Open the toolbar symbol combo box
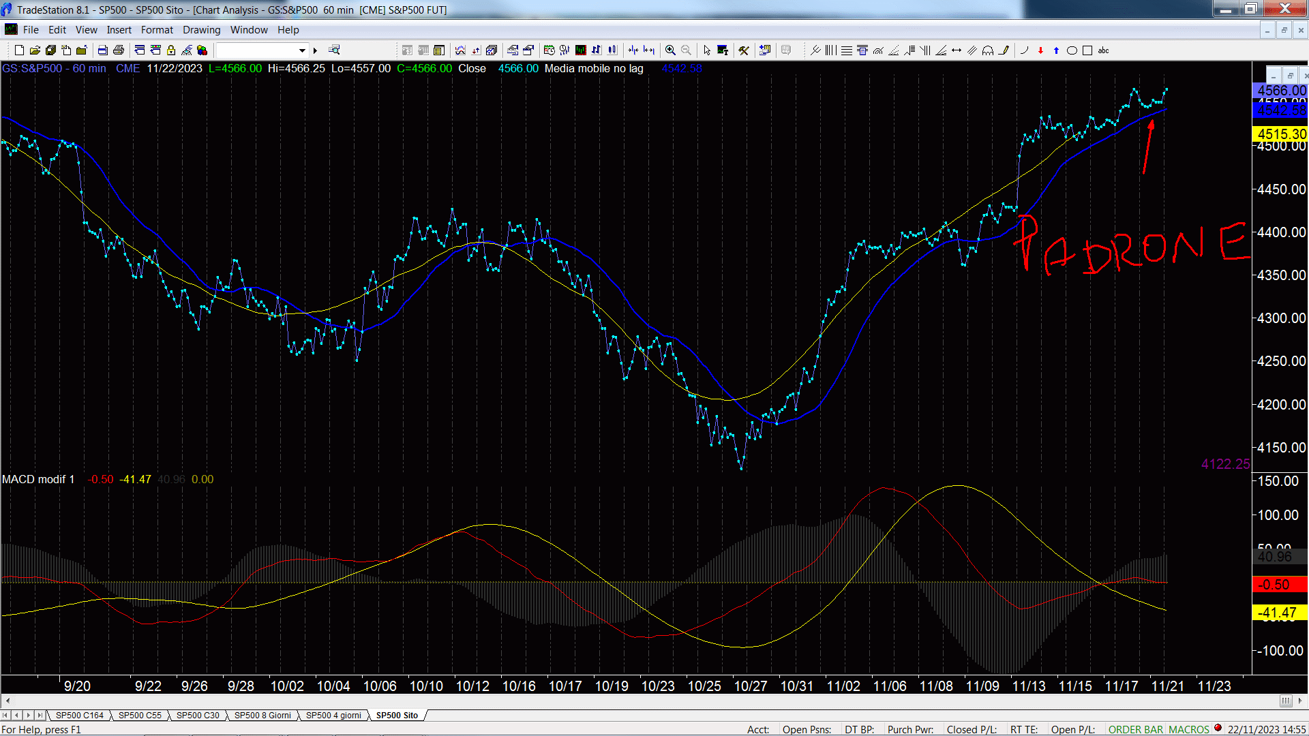 (x=262, y=50)
